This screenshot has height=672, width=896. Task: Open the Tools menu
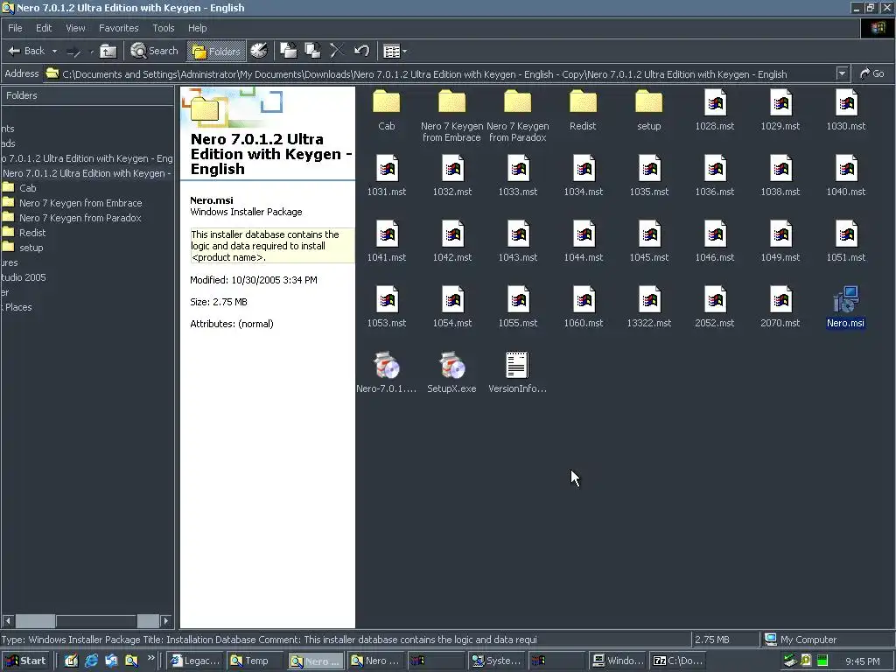[x=163, y=28]
